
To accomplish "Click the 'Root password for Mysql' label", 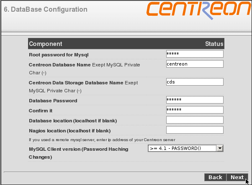I will [59, 55].
